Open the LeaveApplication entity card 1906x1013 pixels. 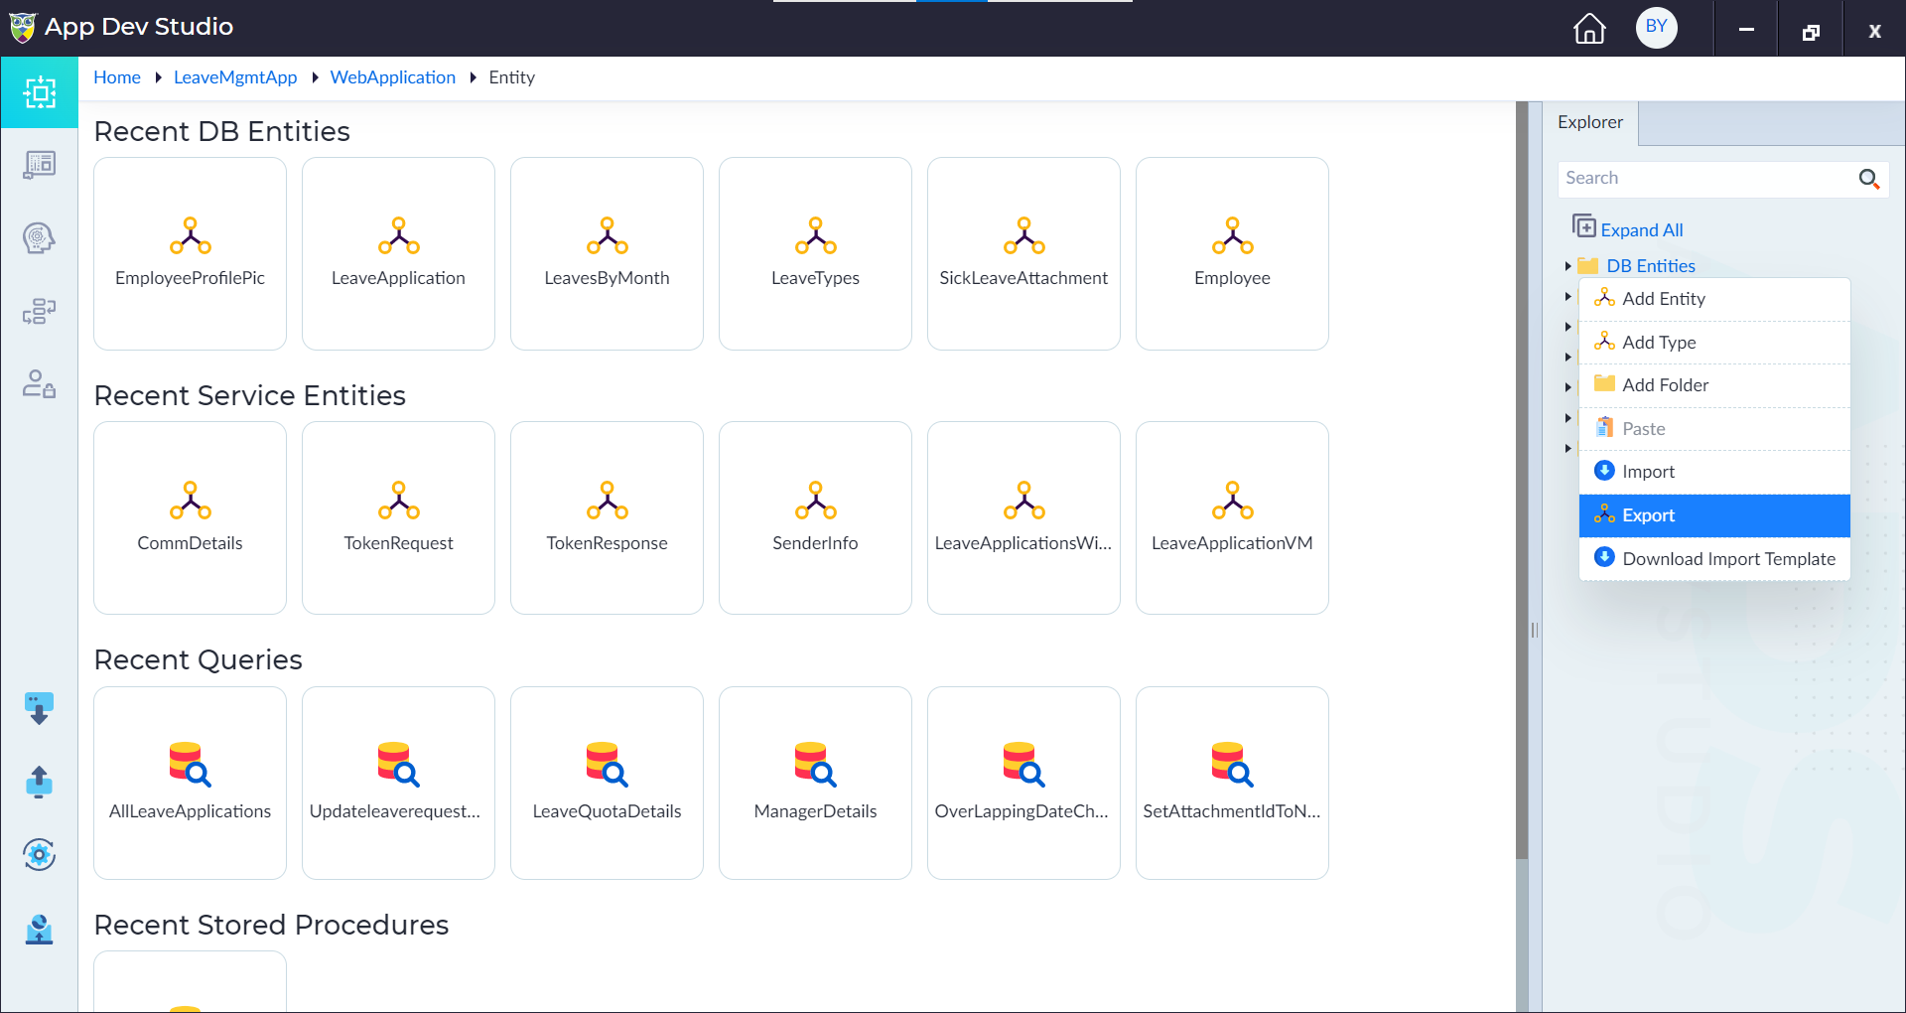398,253
